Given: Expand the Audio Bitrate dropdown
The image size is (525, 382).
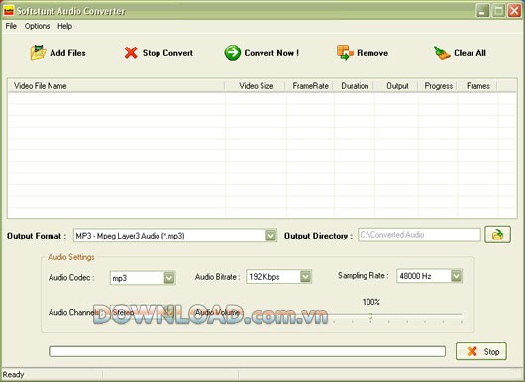Looking at the screenshot, I should (305, 277).
